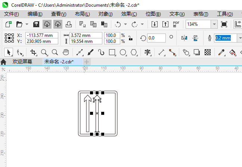242x167 pixels.
Task: Select the Shape node edit tool
Action: click(19, 53)
